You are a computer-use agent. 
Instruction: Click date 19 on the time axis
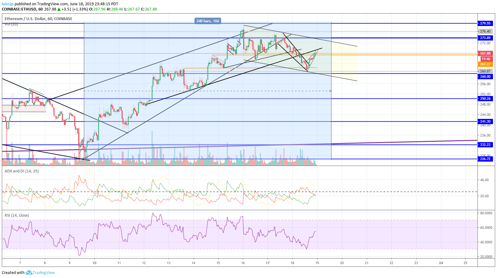click(x=317, y=263)
